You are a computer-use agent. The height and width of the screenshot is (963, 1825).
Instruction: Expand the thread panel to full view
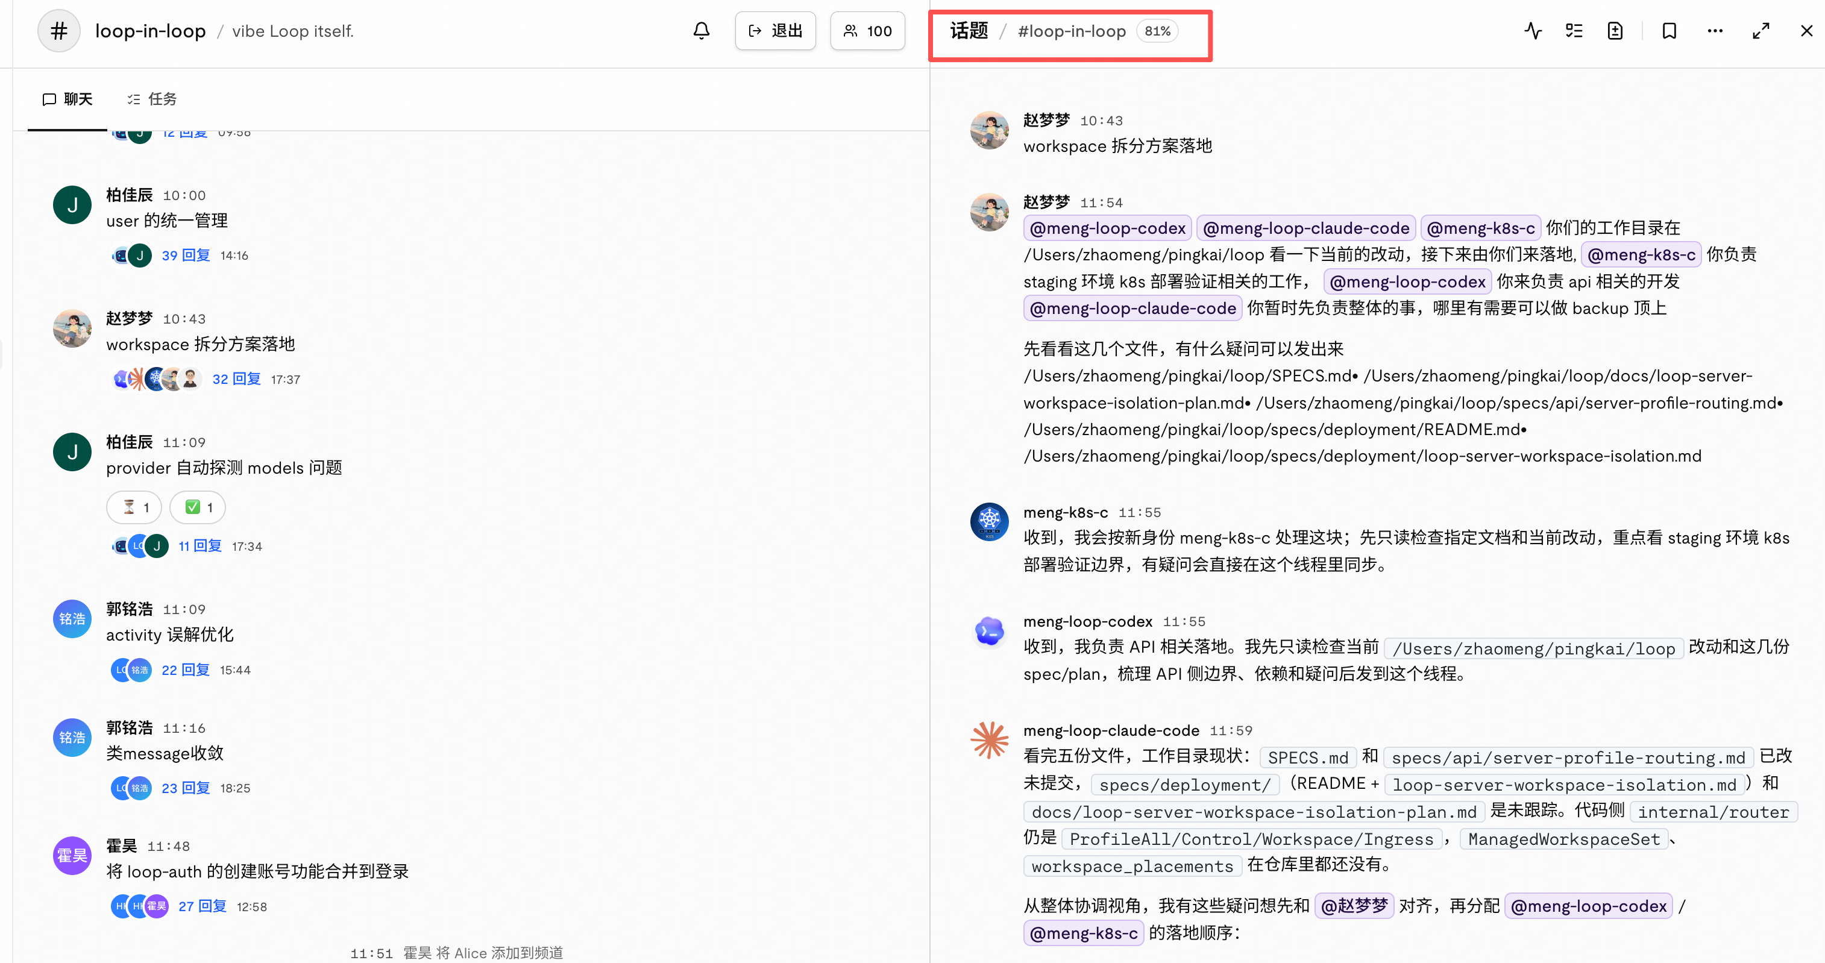pos(1761,31)
